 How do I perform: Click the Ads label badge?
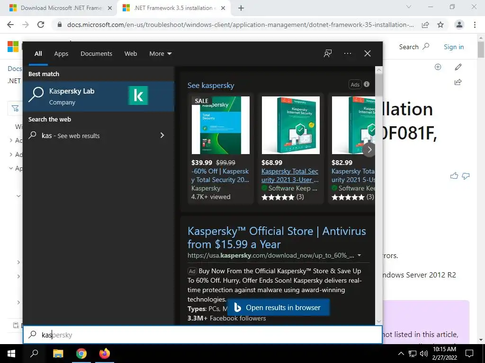[x=355, y=84]
